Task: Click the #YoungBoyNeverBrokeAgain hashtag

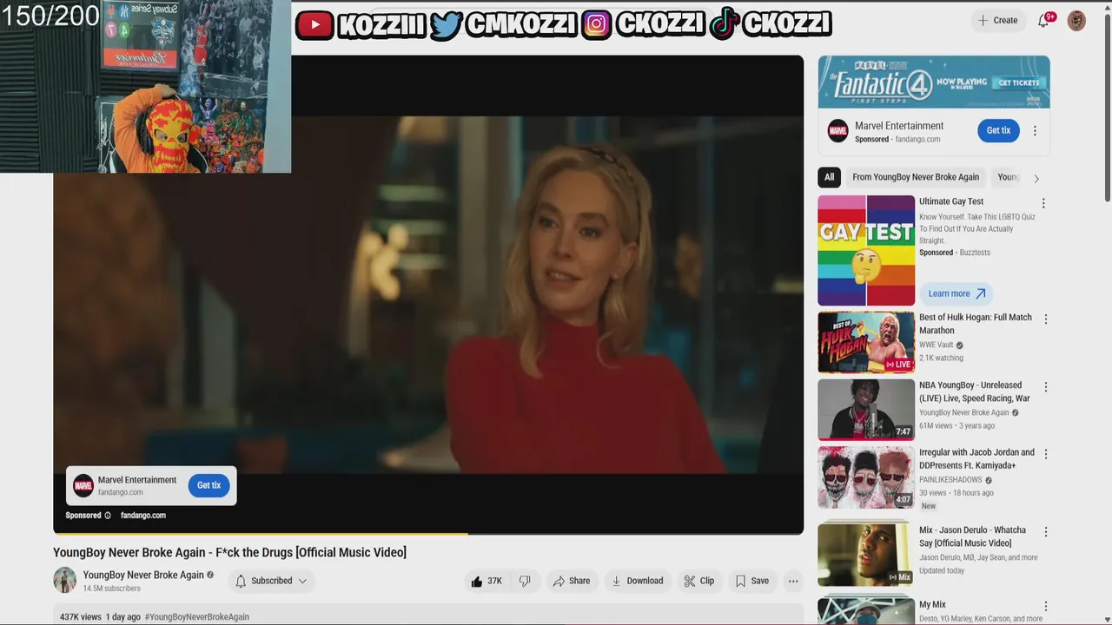Action: [197, 617]
